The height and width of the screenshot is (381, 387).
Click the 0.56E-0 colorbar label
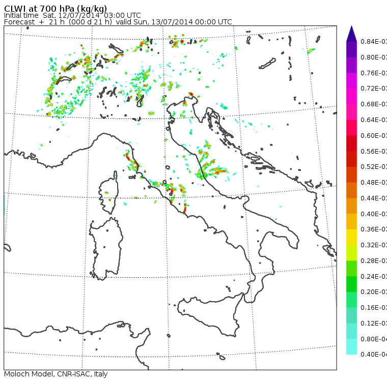tap(374, 151)
